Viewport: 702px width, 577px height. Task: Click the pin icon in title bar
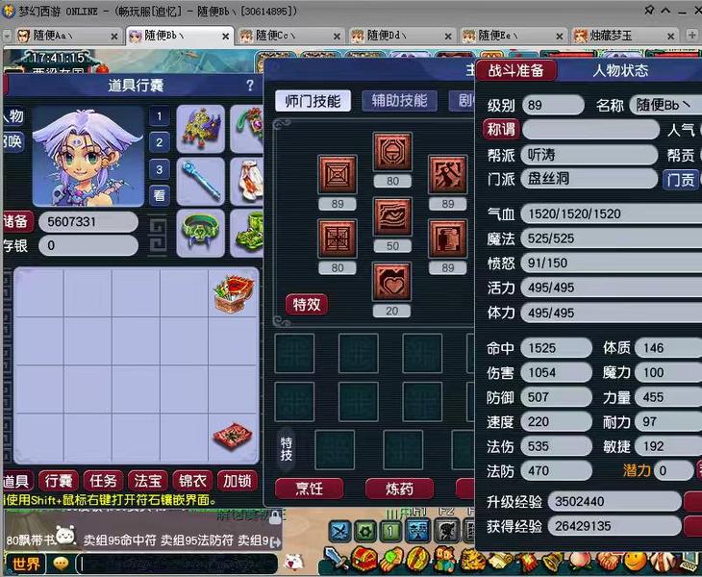click(x=649, y=10)
